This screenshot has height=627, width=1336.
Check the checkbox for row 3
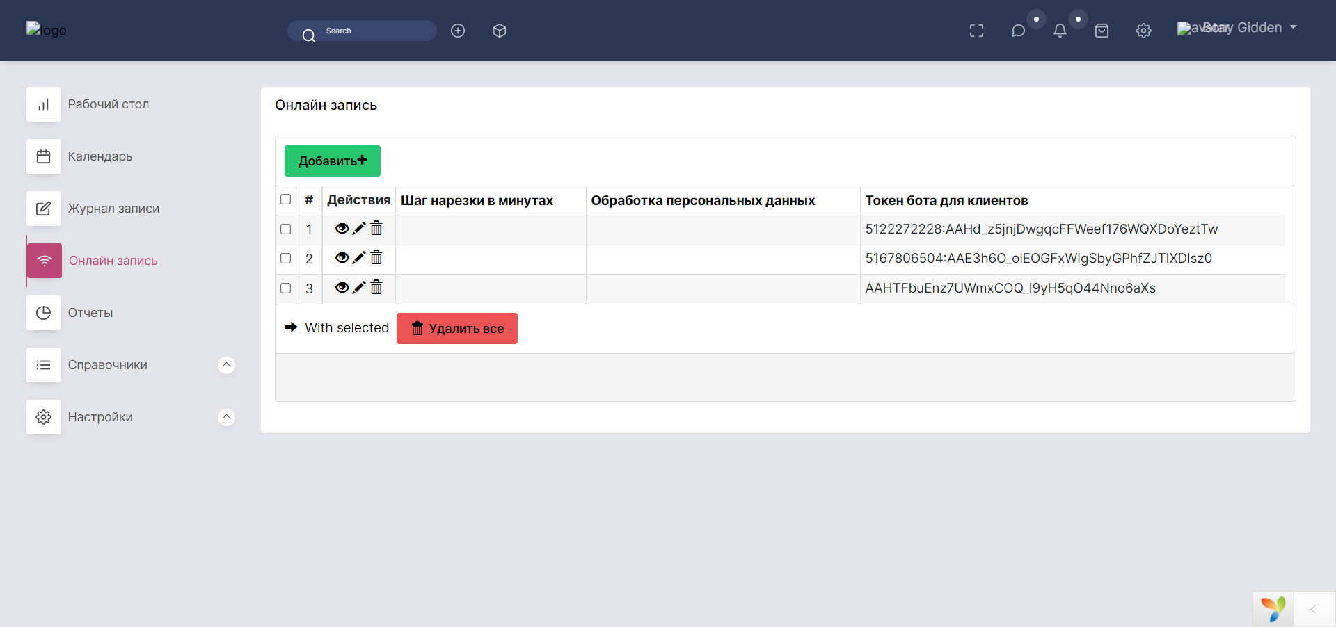coord(285,288)
